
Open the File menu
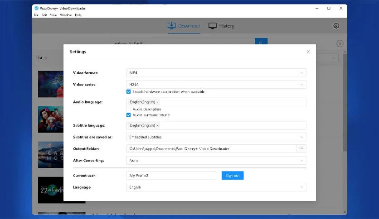click(x=36, y=15)
